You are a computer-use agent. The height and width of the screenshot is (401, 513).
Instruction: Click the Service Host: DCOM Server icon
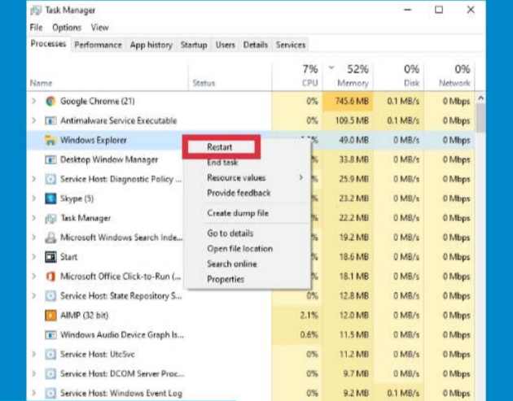coord(50,374)
